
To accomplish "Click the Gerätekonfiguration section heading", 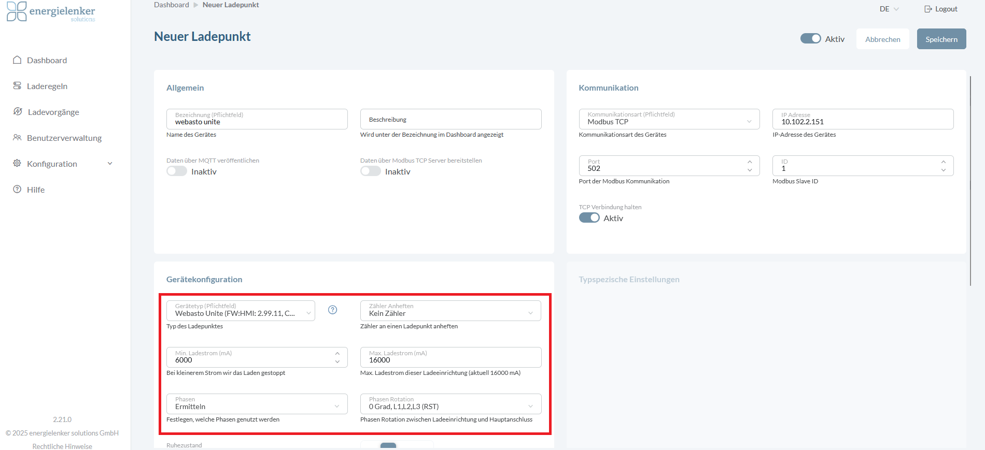I will point(204,279).
